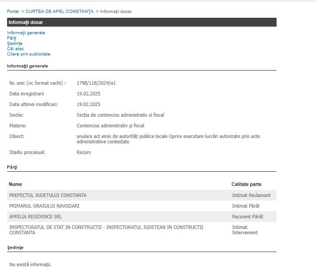Select PREFECTUL JUDETULUI CONSTANTA row name
Screen dimensions: 316x280
click(x=48, y=195)
